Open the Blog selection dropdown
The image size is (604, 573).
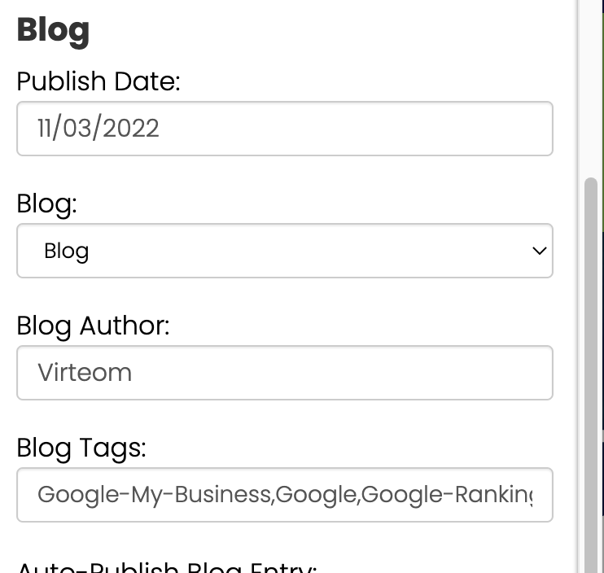tap(284, 251)
